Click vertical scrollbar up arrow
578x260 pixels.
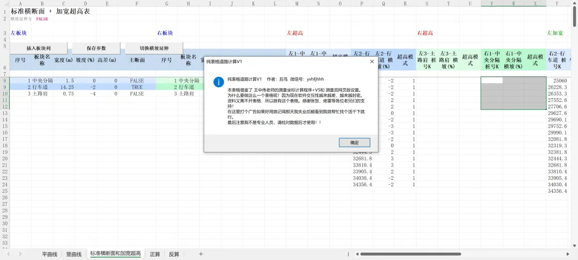click(575, 3)
